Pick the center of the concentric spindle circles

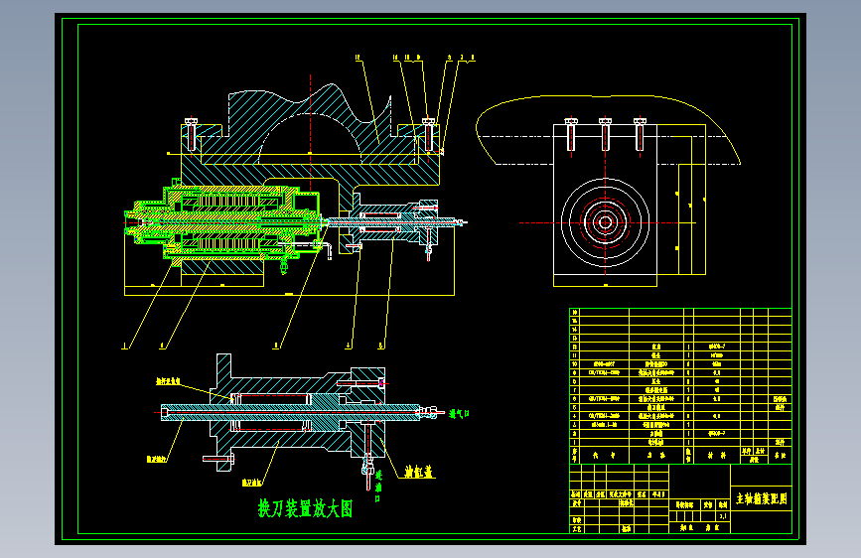pos(605,222)
